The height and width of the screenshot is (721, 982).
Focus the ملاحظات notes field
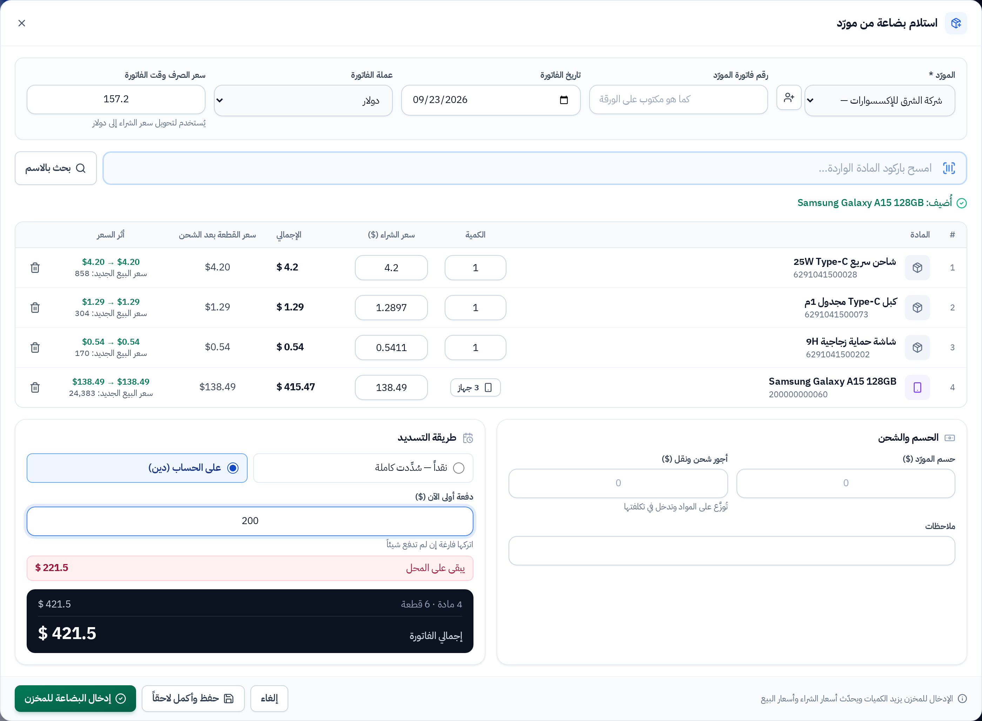[x=732, y=551]
